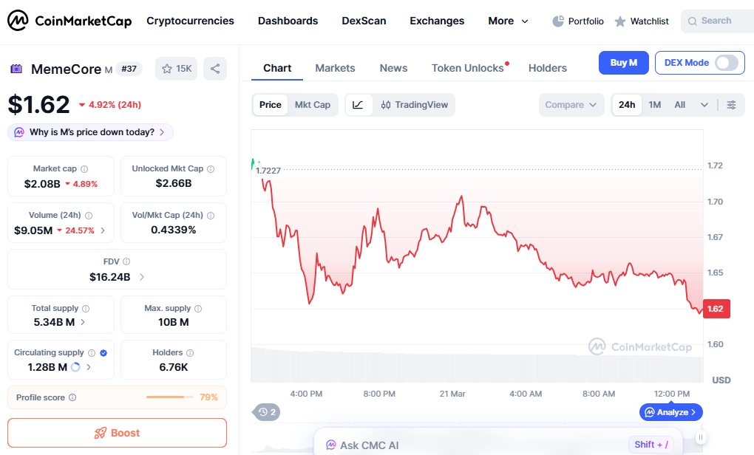Switch to TradingView candlestick view
Screen dimensions: 754x455
pos(414,105)
